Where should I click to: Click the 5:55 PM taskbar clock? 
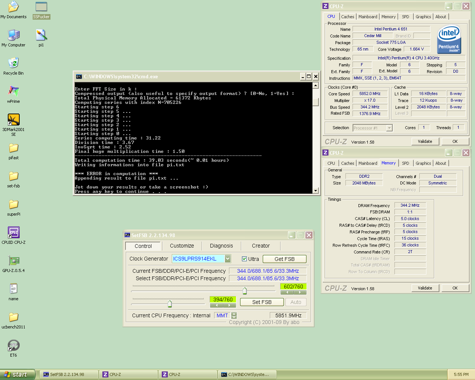coord(461,374)
